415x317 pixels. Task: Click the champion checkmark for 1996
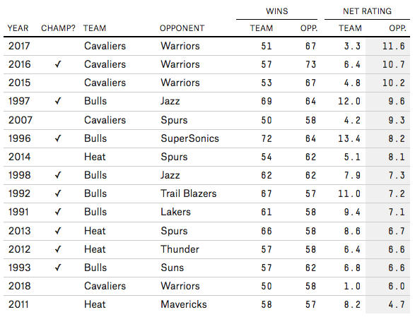pyautogui.click(x=58, y=138)
